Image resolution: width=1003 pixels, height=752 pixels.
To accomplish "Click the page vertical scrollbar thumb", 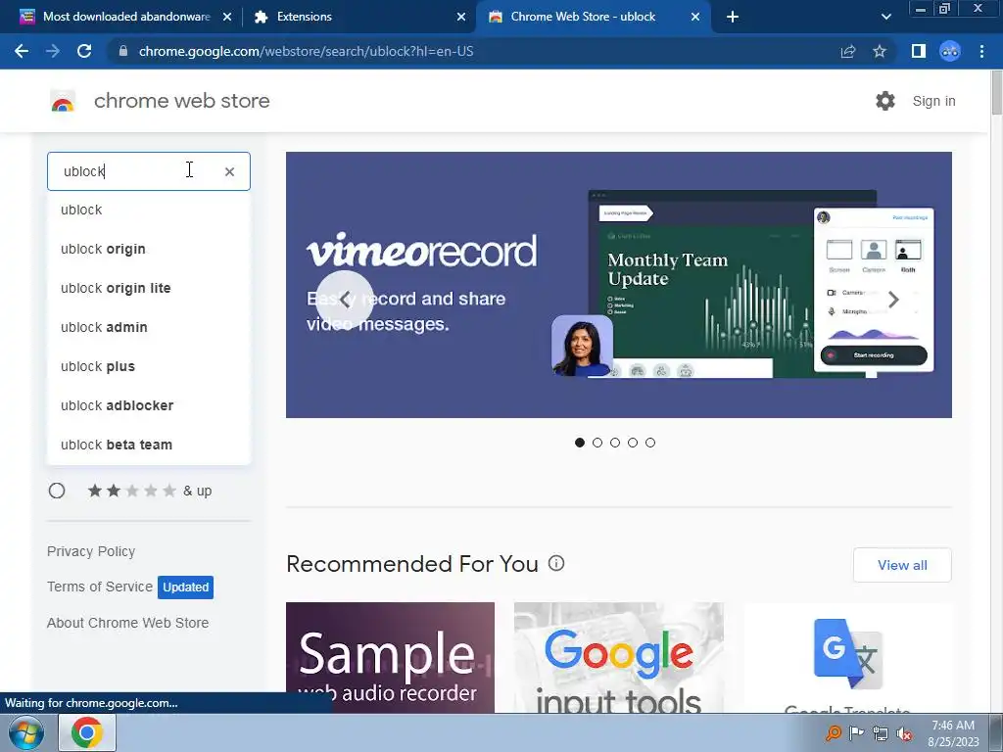I will 996,93.
